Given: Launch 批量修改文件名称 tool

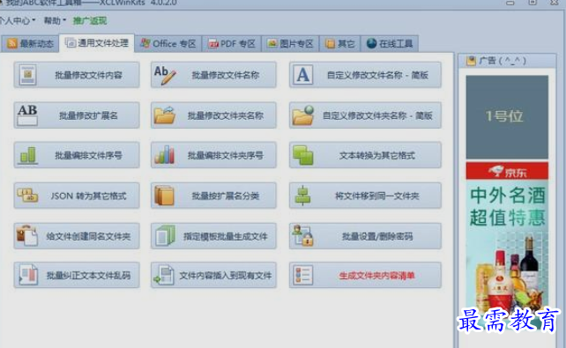Looking at the screenshot, I should point(213,75).
